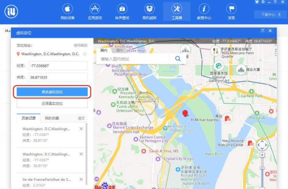Image resolution: width=288 pixels, height=189 pixels.
Task: Click the Crystal City Shops marker
Action: pyautogui.click(x=158, y=159)
